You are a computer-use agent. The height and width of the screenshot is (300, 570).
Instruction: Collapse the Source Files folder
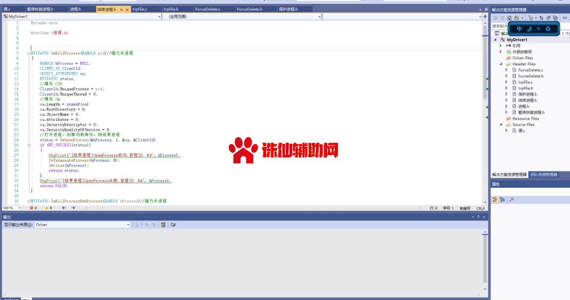click(501, 125)
